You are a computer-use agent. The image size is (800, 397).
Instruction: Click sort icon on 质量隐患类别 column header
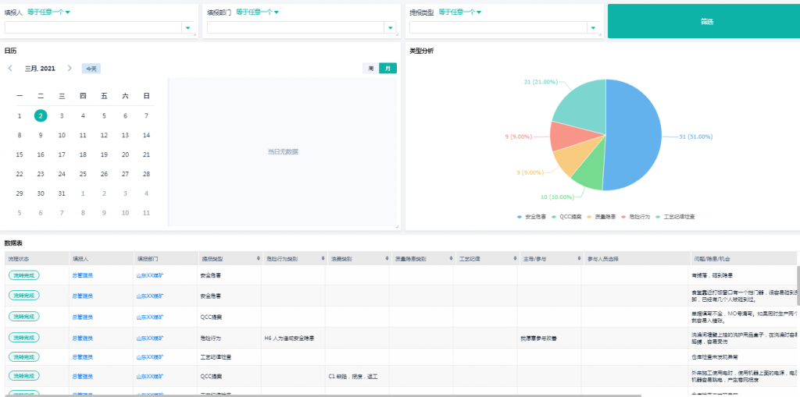[450, 259]
